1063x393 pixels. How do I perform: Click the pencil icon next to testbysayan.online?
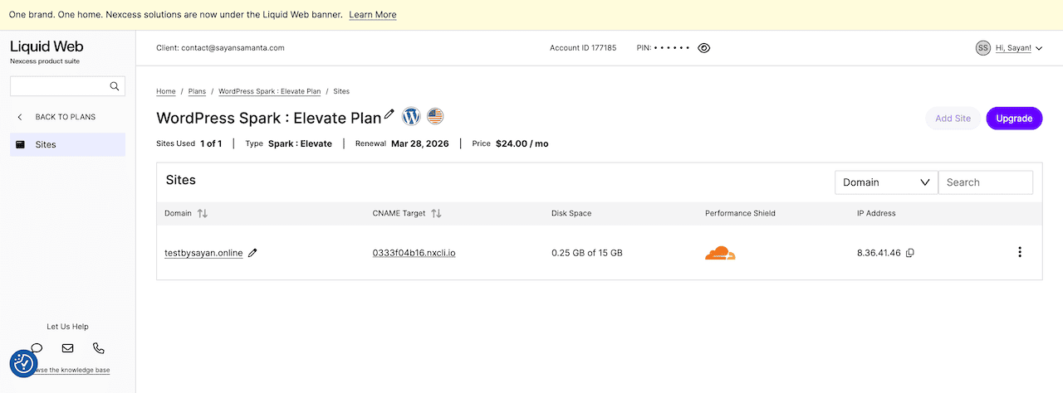click(253, 253)
